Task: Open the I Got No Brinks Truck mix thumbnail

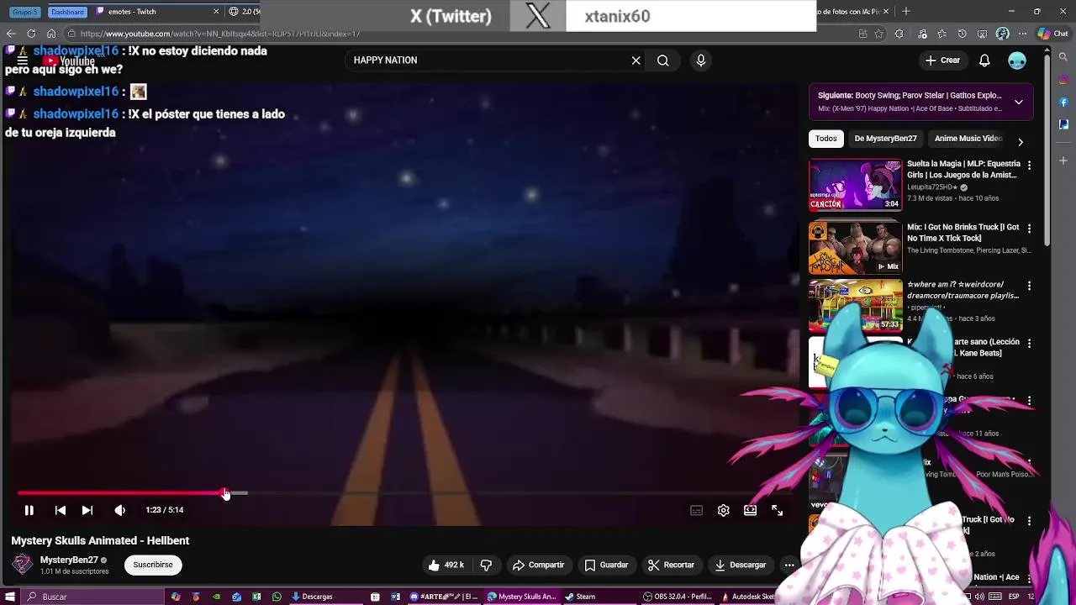Action: (855, 248)
